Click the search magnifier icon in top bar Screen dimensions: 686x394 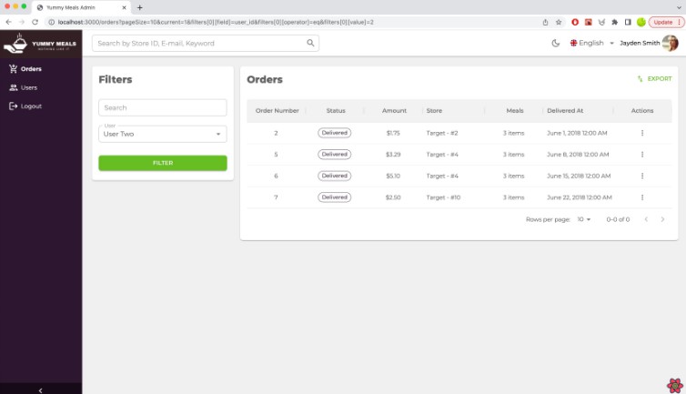point(310,43)
